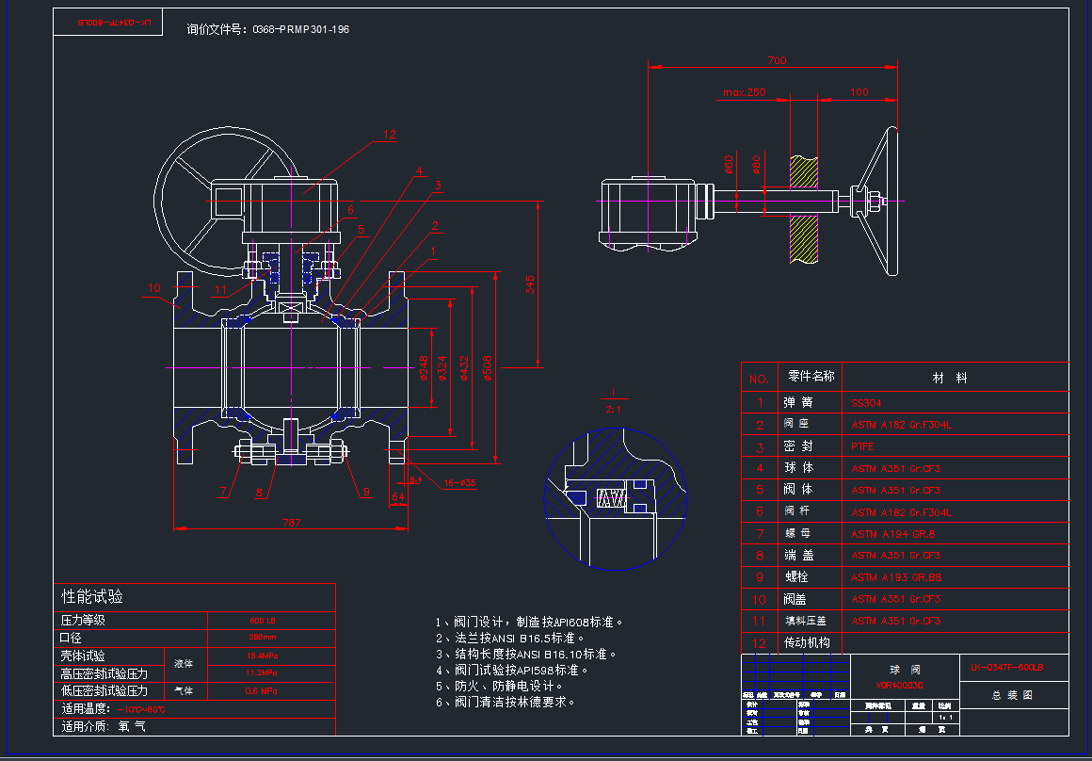
Task: Select the 总装图 title block cell
Action: 1012,695
